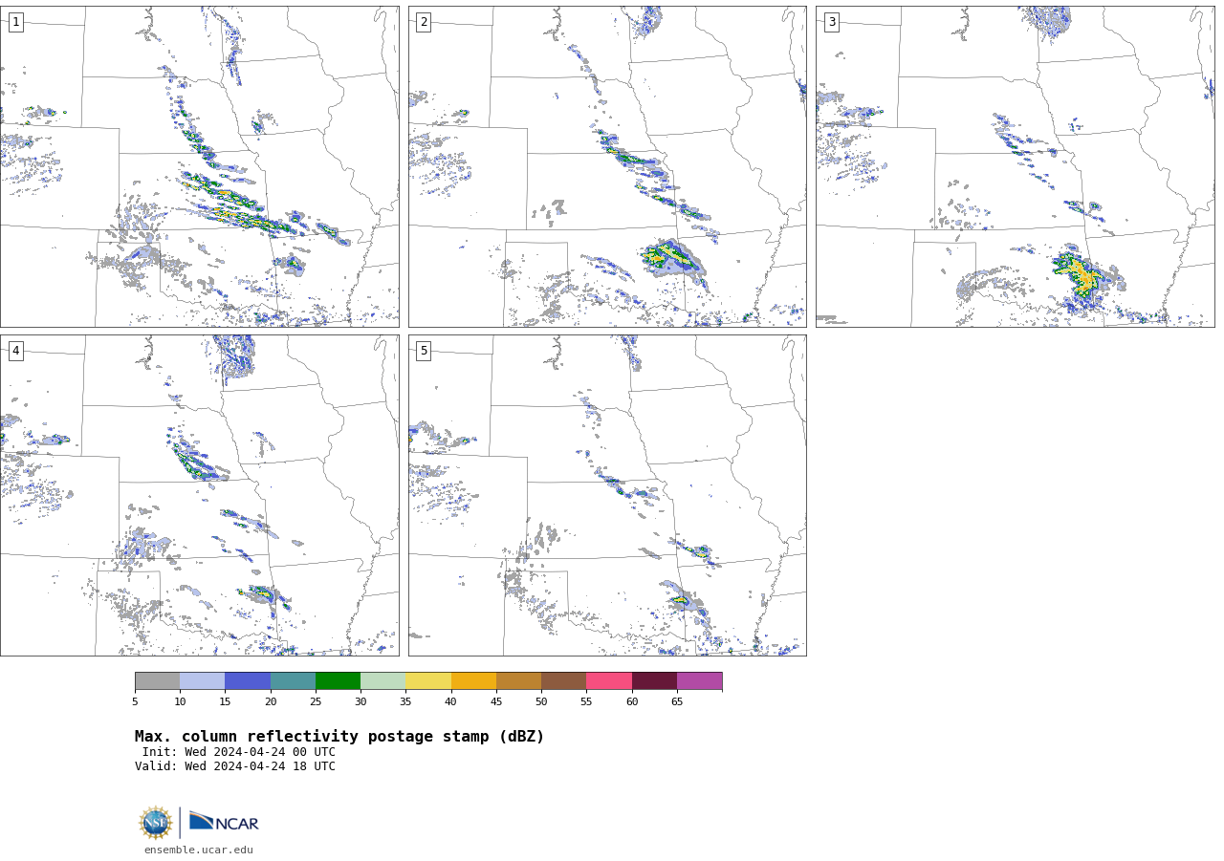Select the blue 15-20 dBZ swatch
This screenshot has height=861, width=1224.
[248, 680]
